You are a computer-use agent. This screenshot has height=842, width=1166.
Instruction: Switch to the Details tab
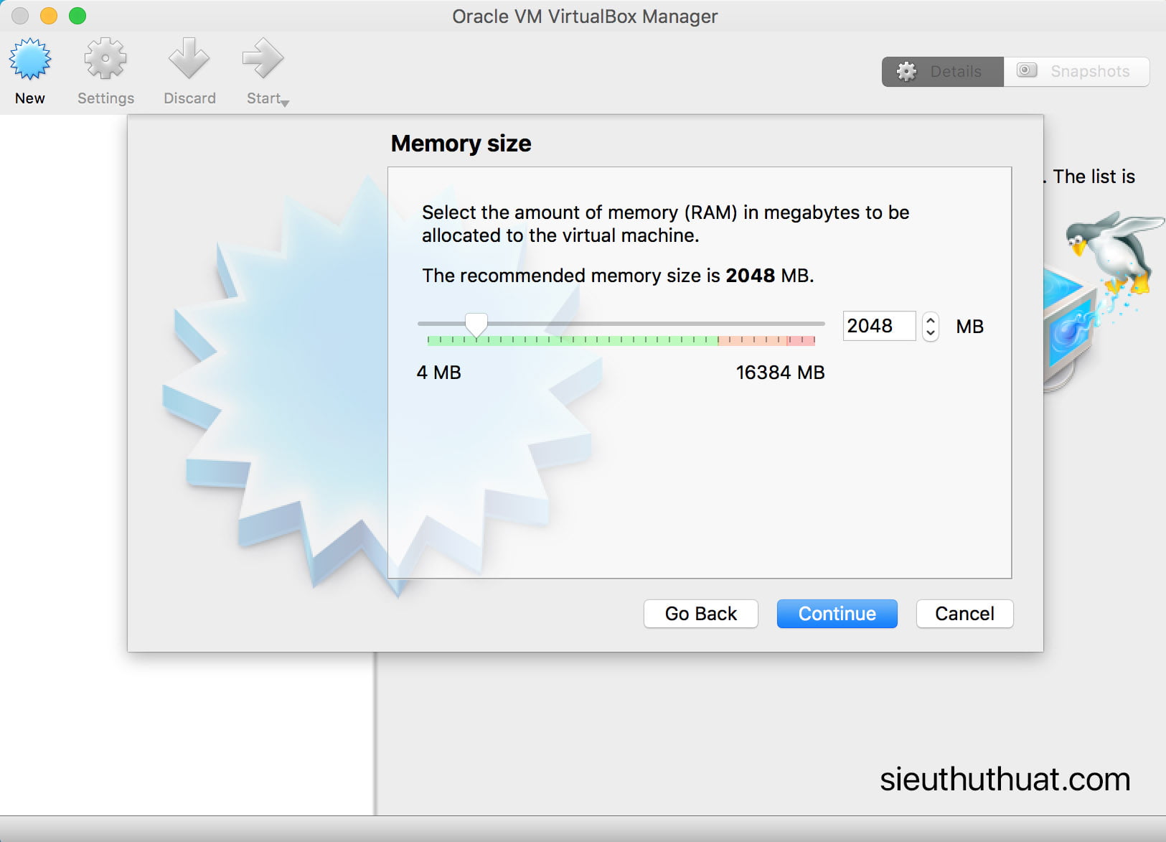point(942,72)
